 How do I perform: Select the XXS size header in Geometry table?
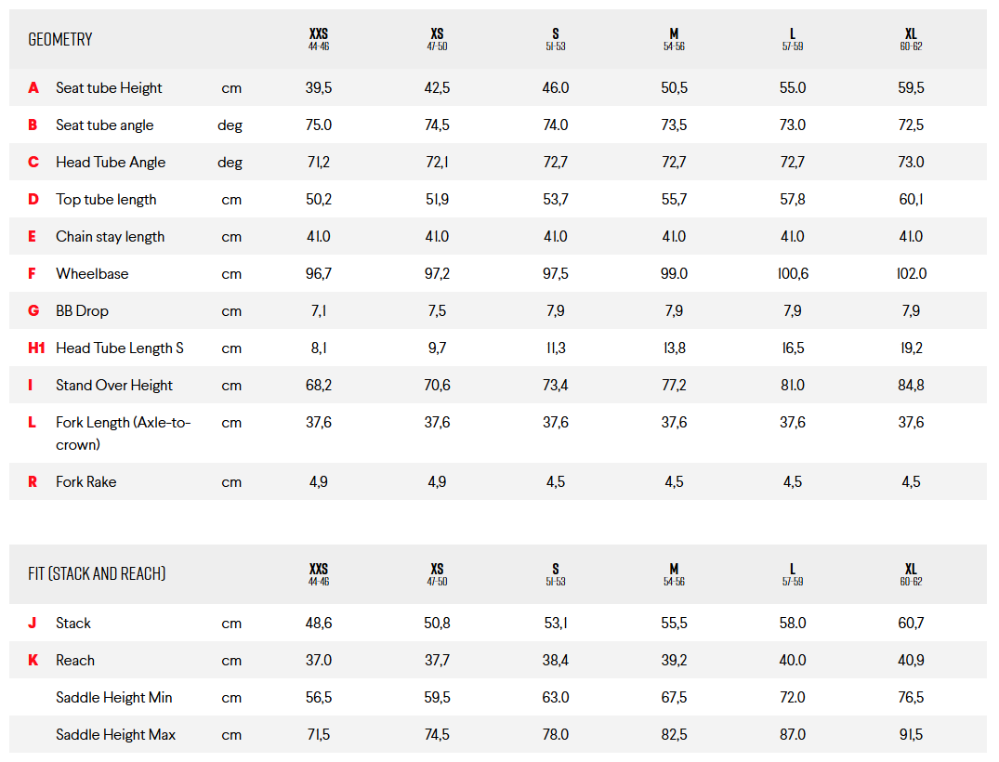(319, 38)
